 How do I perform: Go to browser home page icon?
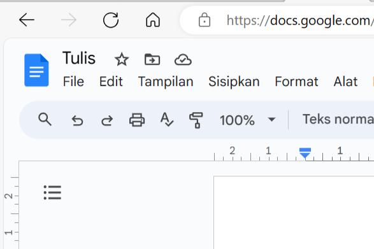(153, 20)
